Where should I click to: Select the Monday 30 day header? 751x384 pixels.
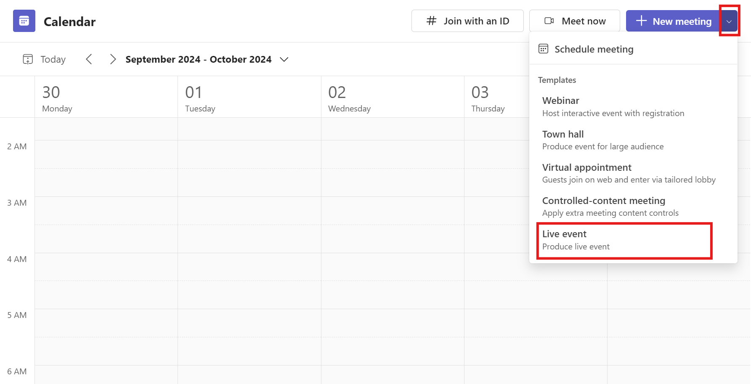click(106, 97)
